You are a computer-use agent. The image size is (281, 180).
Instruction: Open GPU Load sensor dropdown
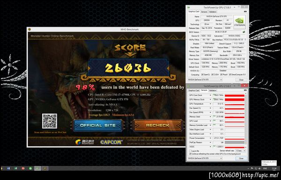click(210, 121)
